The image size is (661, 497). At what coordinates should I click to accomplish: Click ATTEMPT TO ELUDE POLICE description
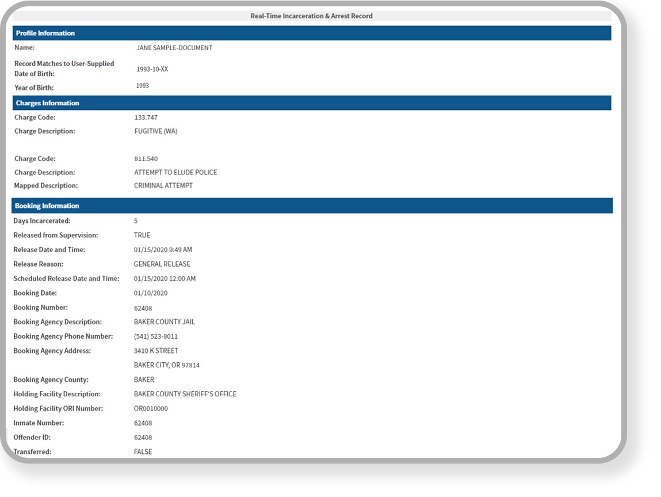click(176, 173)
